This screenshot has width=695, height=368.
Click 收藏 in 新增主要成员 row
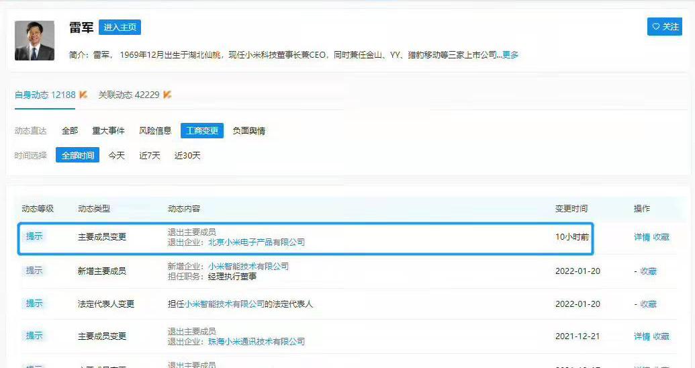(649, 271)
